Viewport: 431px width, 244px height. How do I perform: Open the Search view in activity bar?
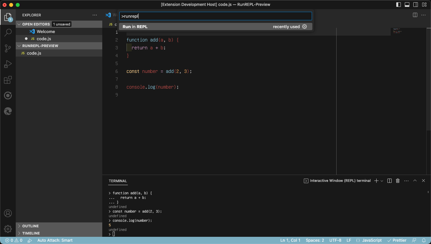pos(8,32)
